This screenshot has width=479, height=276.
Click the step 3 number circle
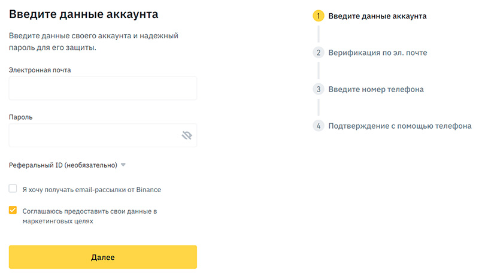pos(319,89)
